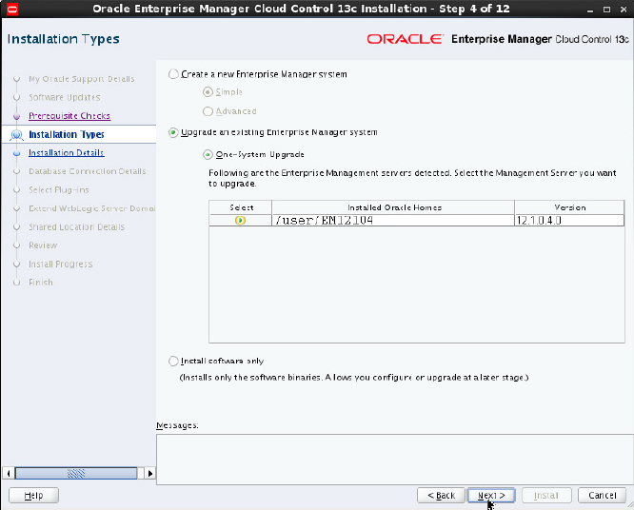Click Shared Location Details step
634x510 pixels.
coord(76,227)
